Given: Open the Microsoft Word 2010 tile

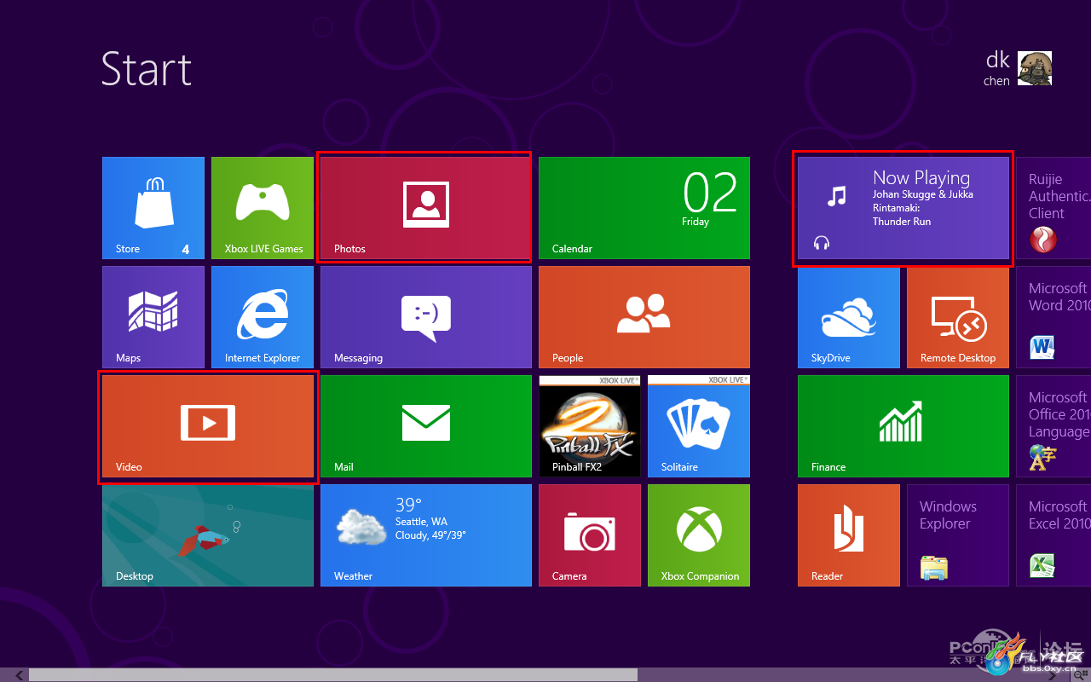Looking at the screenshot, I should (x=1053, y=317).
